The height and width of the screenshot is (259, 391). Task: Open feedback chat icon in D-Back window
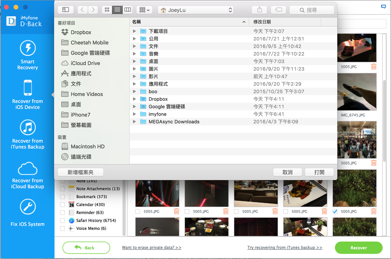pyautogui.click(x=384, y=7)
